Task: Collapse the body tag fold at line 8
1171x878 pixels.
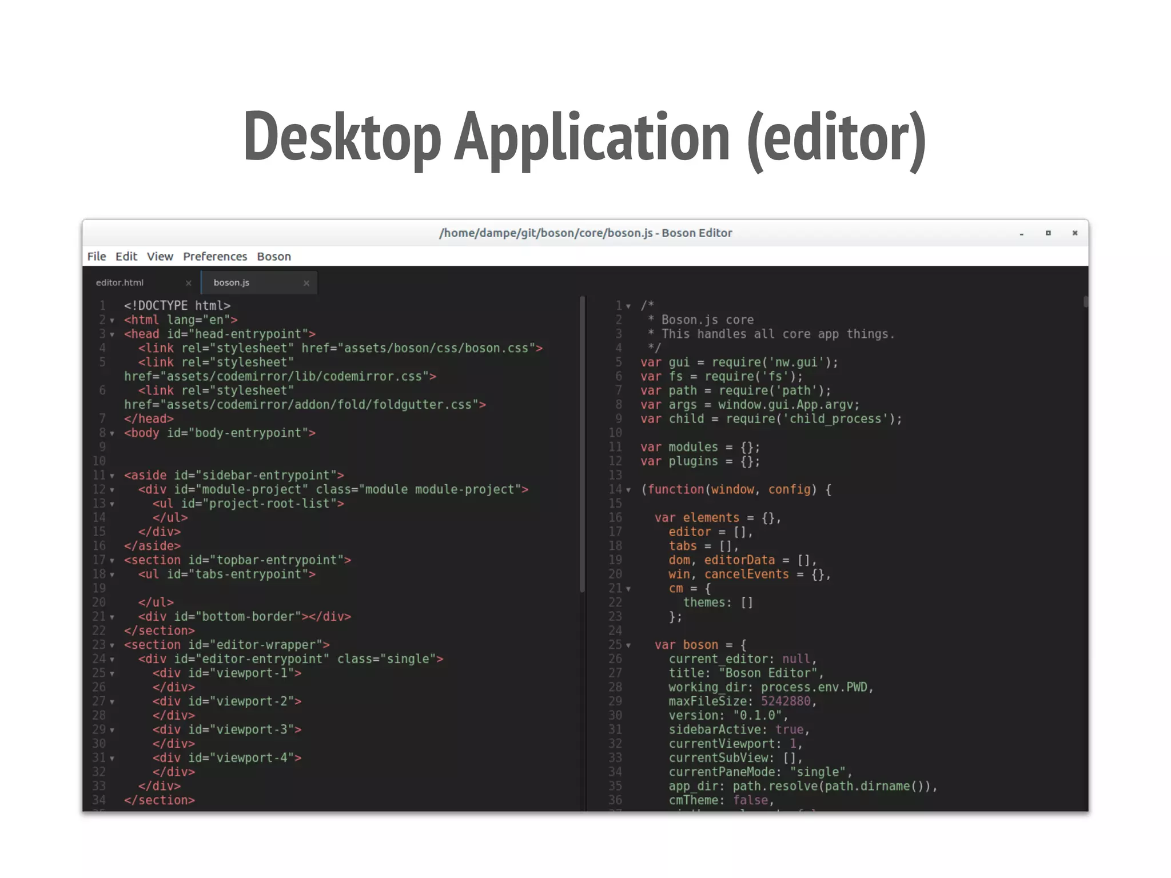Action: (x=112, y=434)
